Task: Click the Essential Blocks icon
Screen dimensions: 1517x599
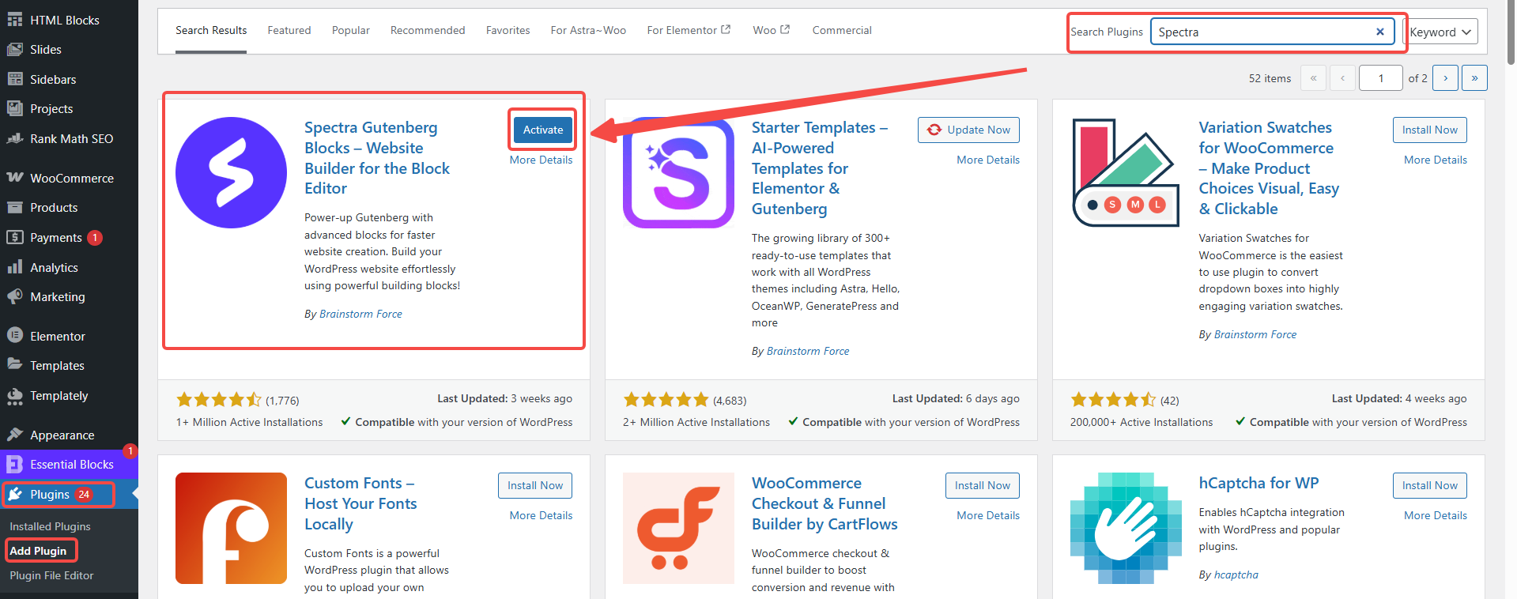Action: [x=14, y=465]
